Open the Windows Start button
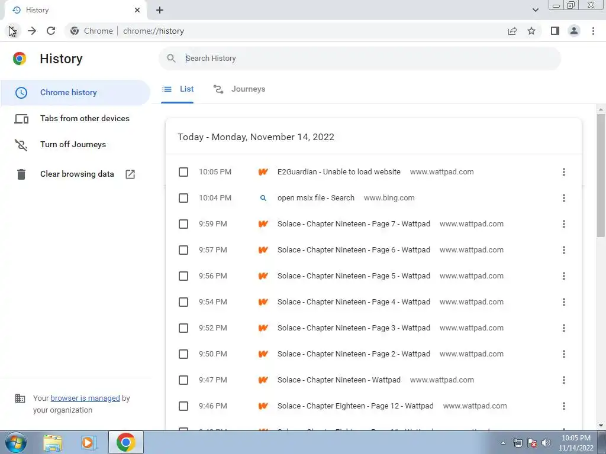Viewport: 606px width, 454px height. pos(16,442)
